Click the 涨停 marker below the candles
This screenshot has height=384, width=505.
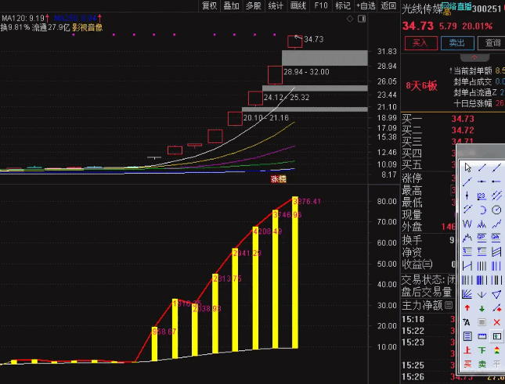pyautogui.click(x=278, y=179)
